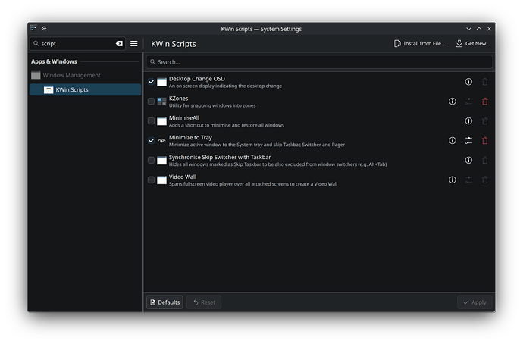Viewport: 523px width, 344px height.
Task: Minimize the System Settings window
Action: click(468, 29)
